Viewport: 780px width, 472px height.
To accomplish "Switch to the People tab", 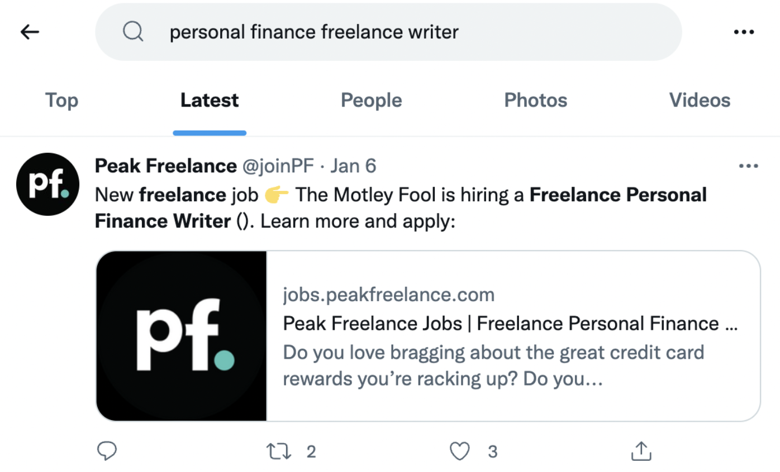I will 372,100.
